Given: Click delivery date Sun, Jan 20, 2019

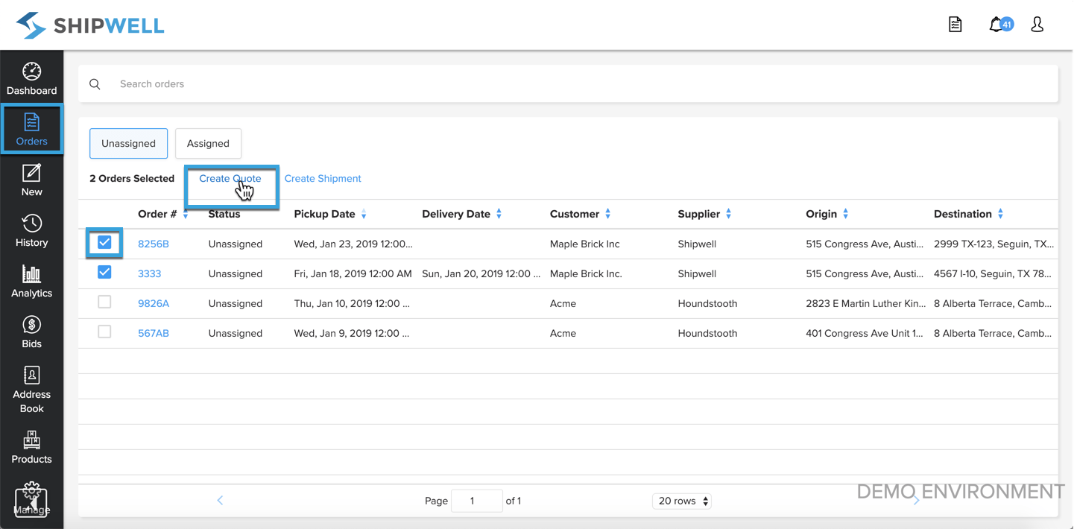Looking at the screenshot, I should [481, 273].
